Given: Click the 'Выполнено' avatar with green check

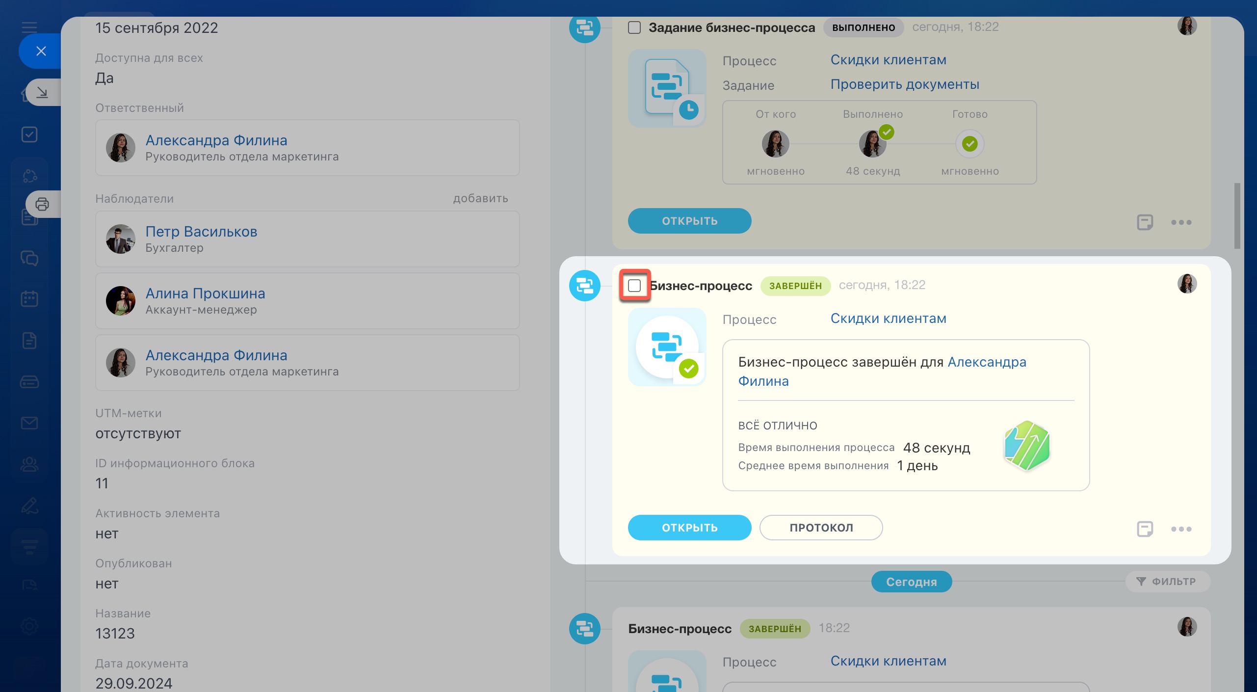Looking at the screenshot, I should [x=872, y=144].
